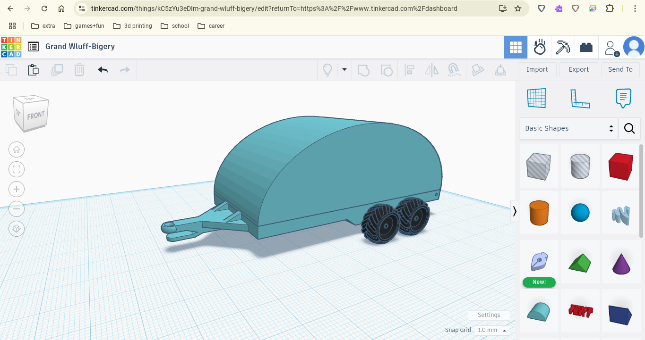645x340 pixels.
Task: Select the dark blue Wedge shape
Action: click(621, 311)
